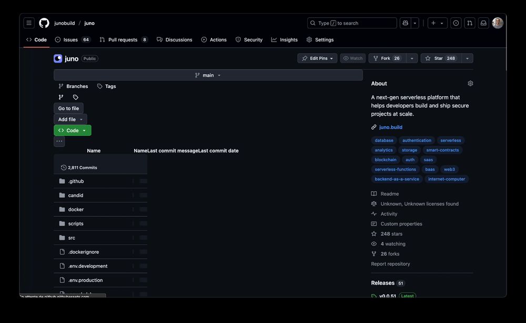Open the src folder
This screenshot has width=526, height=323.
tap(72, 238)
